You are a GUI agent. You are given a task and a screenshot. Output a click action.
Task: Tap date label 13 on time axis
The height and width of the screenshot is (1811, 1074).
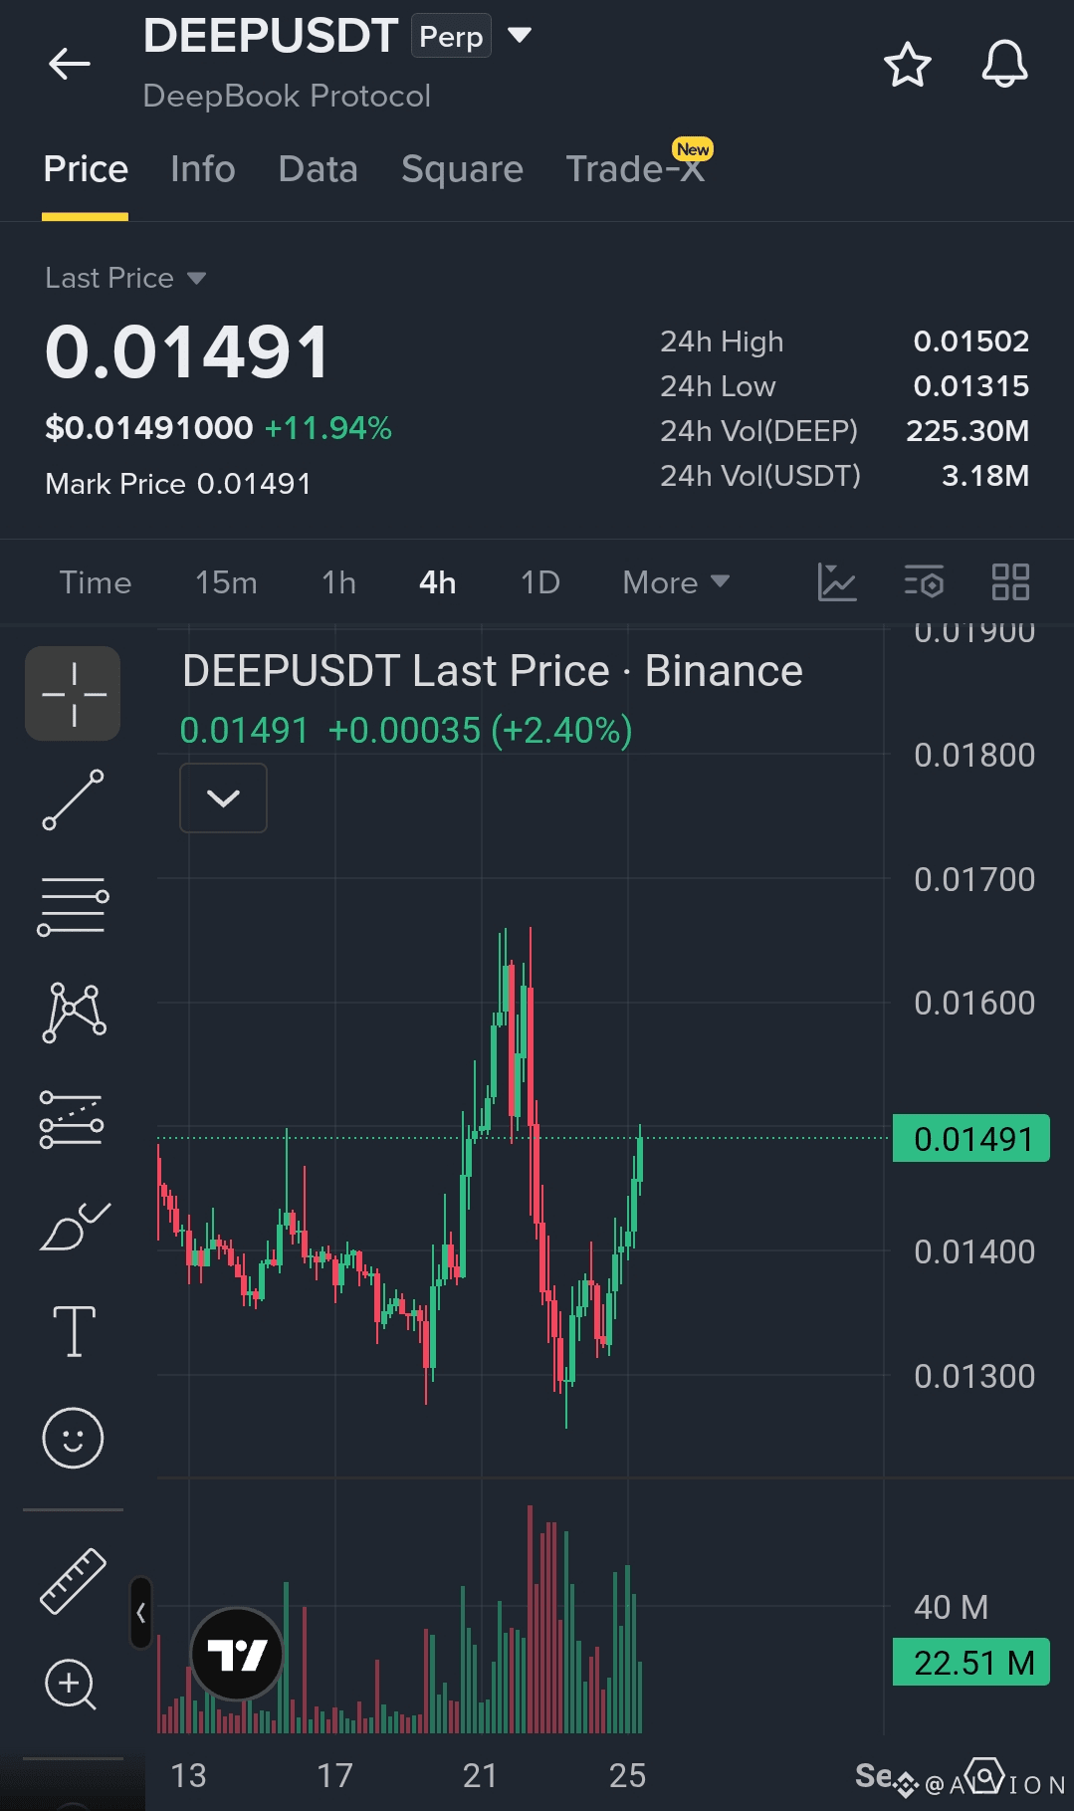click(x=188, y=1775)
